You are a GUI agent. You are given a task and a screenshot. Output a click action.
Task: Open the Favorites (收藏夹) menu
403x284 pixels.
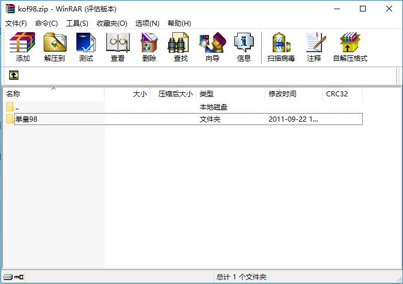tap(112, 24)
